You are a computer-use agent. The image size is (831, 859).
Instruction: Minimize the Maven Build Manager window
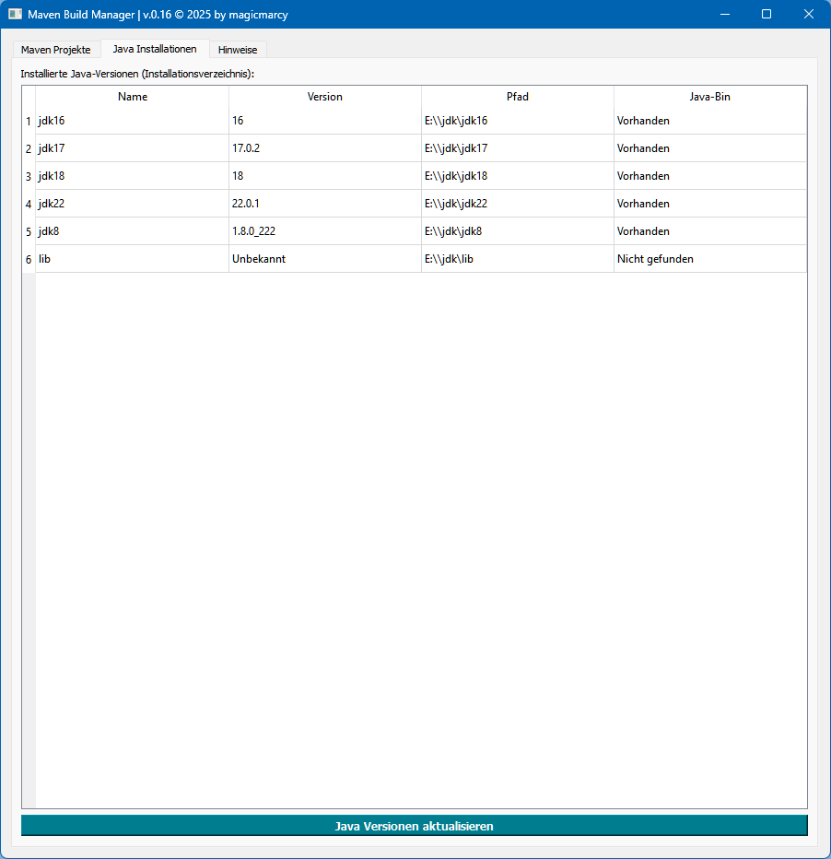tap(725, 14)
